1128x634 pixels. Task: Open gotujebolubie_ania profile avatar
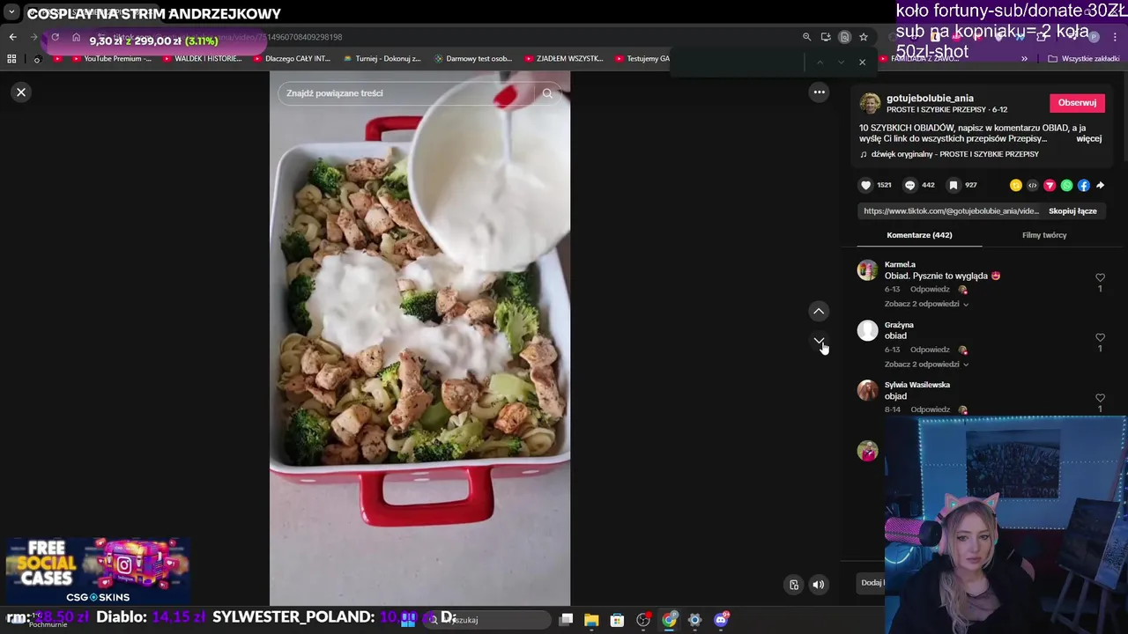point(870,104)
